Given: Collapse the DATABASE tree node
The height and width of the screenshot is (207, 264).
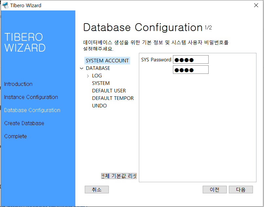Looking at the screenshot, I should tap(82, 68).
